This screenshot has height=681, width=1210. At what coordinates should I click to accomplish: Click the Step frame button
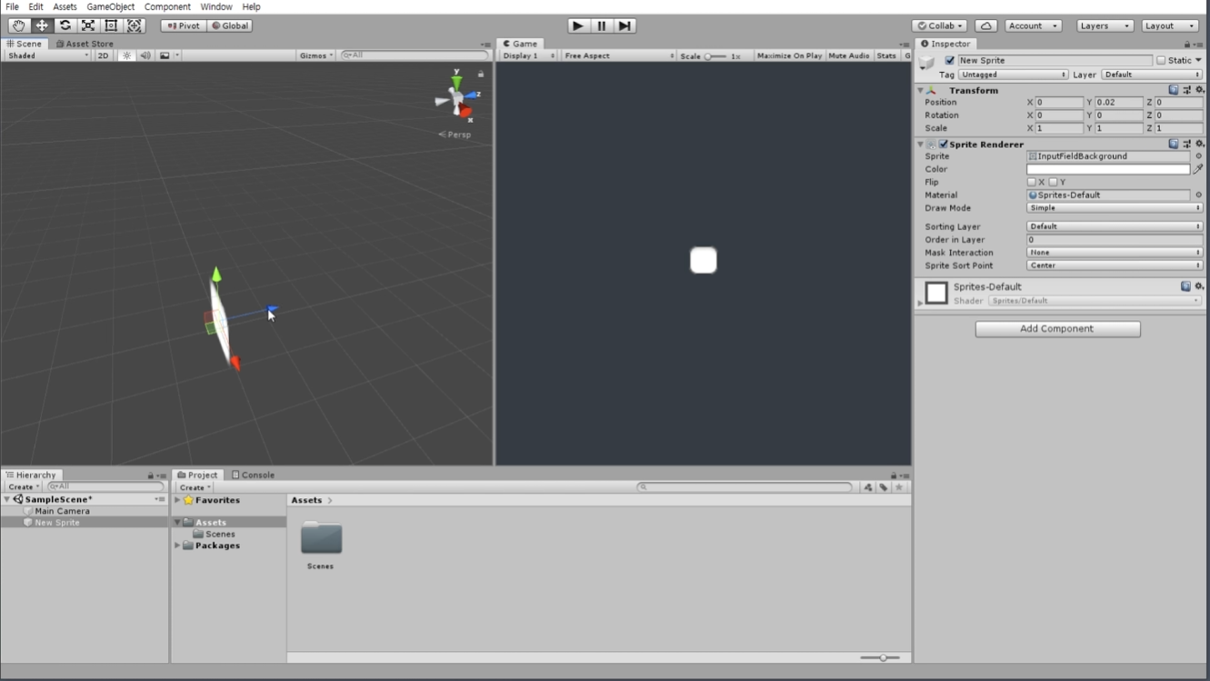coord(625,25)
